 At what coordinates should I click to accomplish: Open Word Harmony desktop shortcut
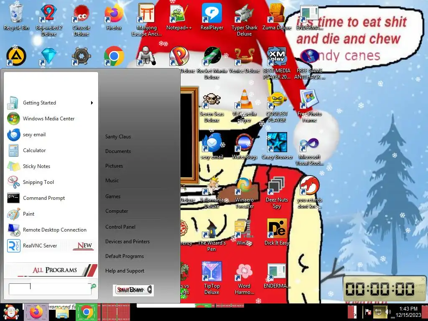click(244, 278)
